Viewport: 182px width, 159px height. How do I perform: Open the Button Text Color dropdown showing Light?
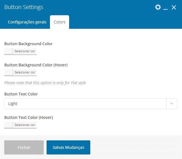tap(91, 104)
